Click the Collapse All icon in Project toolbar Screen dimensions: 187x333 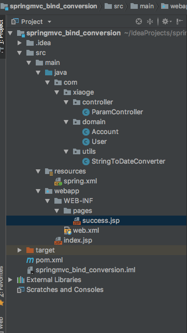pyautogui.click(x=150, y=21)
